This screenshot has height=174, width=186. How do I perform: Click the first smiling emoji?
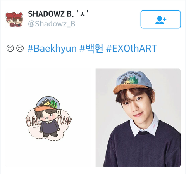point(10,49)
